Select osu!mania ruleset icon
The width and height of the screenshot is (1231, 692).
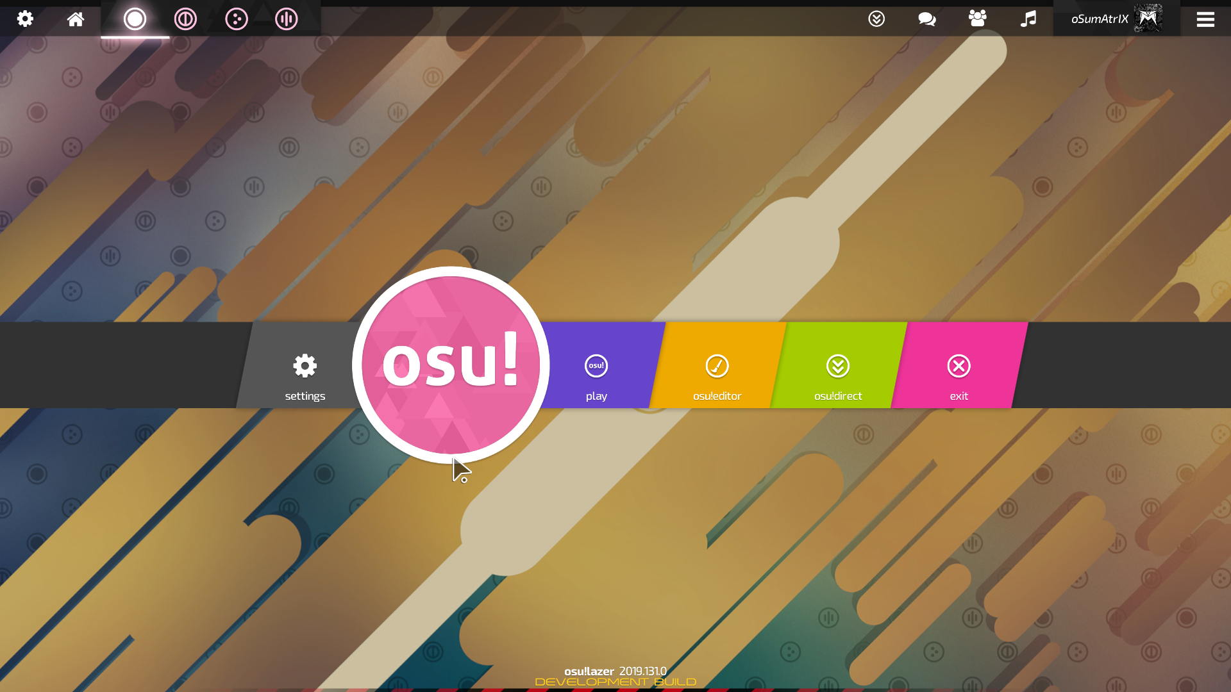coord(287,19)
